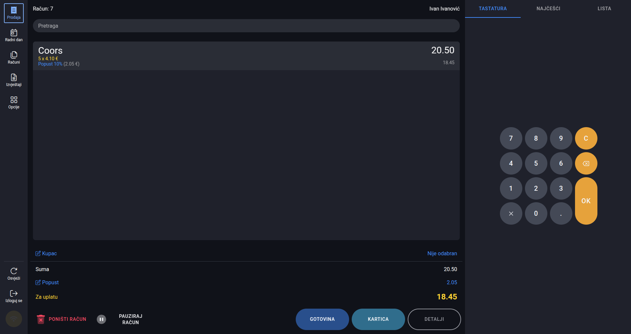Switch to the Lista tab
This screenshot has height=334, width=631.
(604, 9)
